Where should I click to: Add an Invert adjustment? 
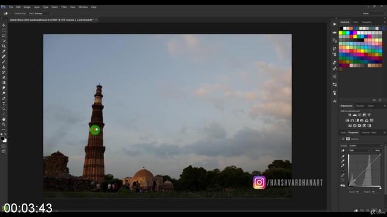coord(350,126)
